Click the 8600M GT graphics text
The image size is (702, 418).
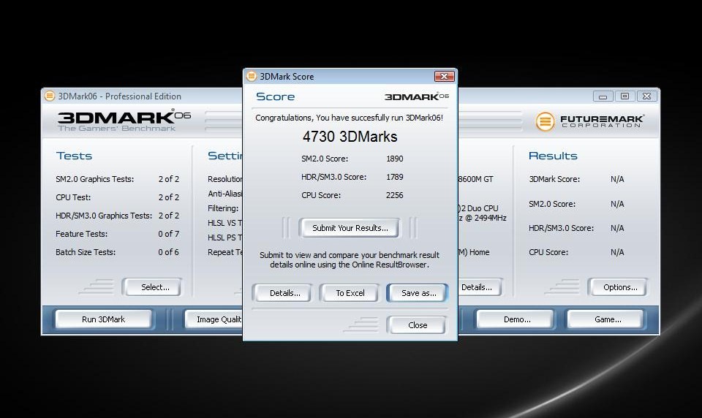coord(475,179)
